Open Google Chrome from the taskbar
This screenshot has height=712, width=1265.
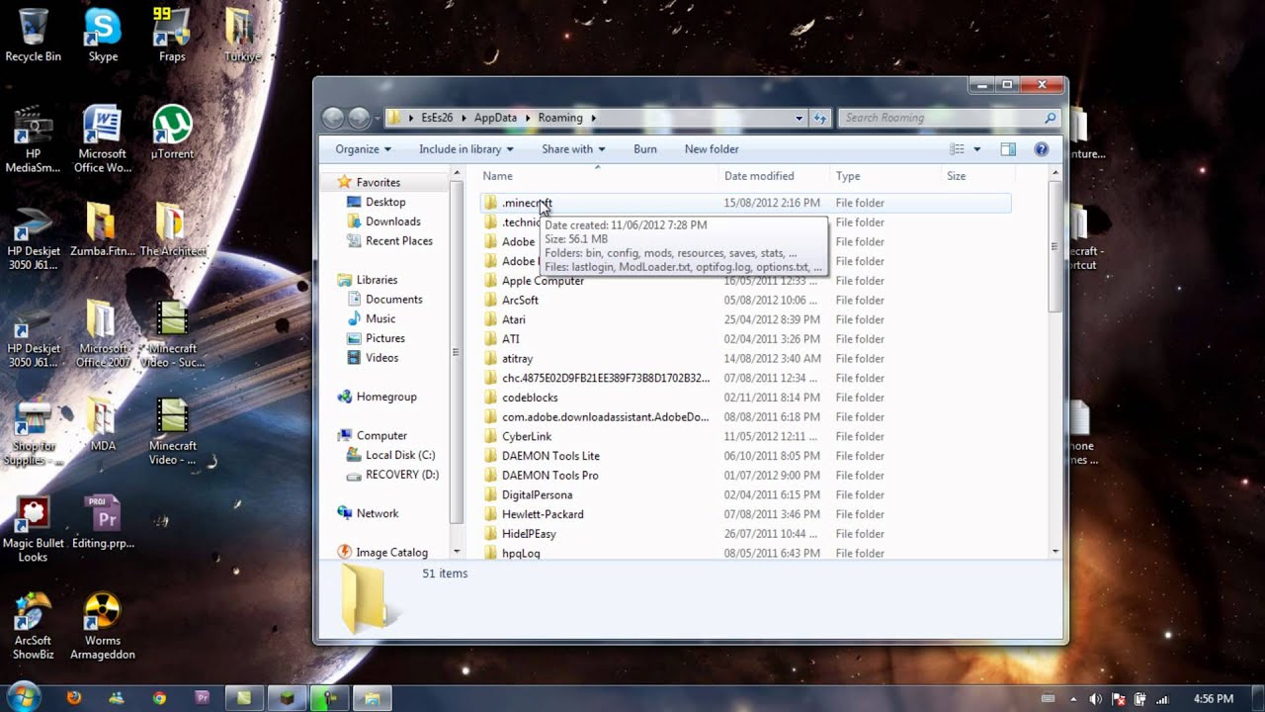[159, 697]
